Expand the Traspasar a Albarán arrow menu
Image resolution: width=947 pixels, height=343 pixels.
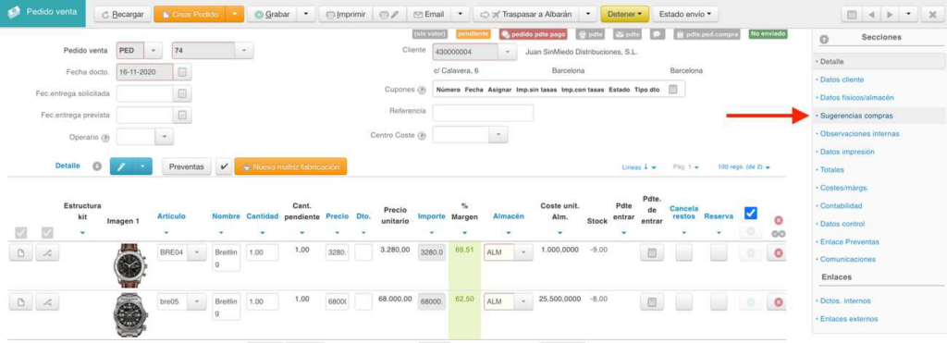click(x=587, y=14)
